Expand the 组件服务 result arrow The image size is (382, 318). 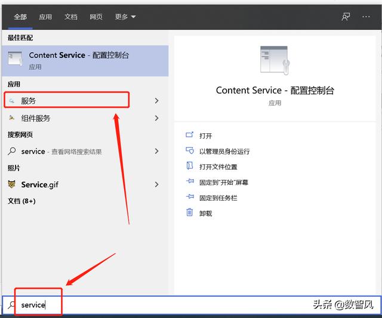[156, 118]
